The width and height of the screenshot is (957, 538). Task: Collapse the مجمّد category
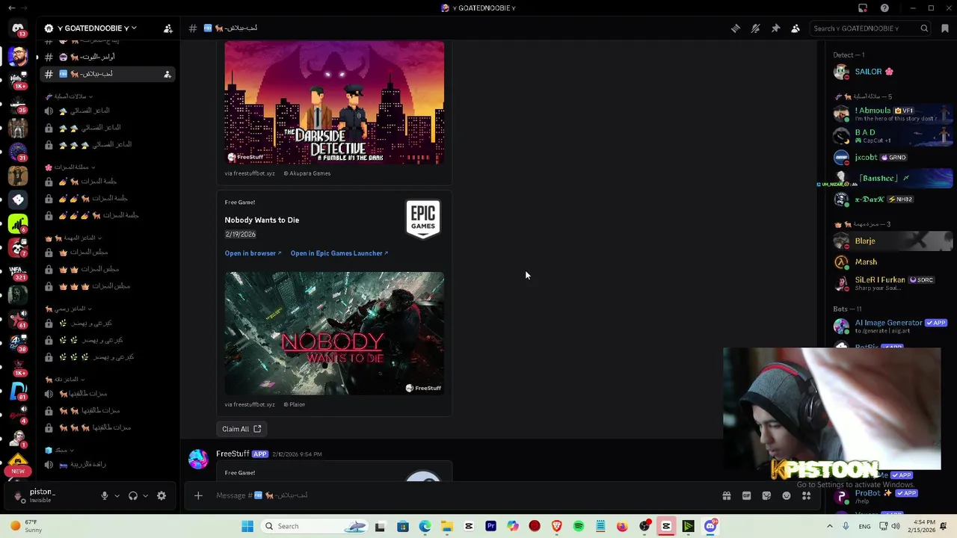[x=60, y=450]
